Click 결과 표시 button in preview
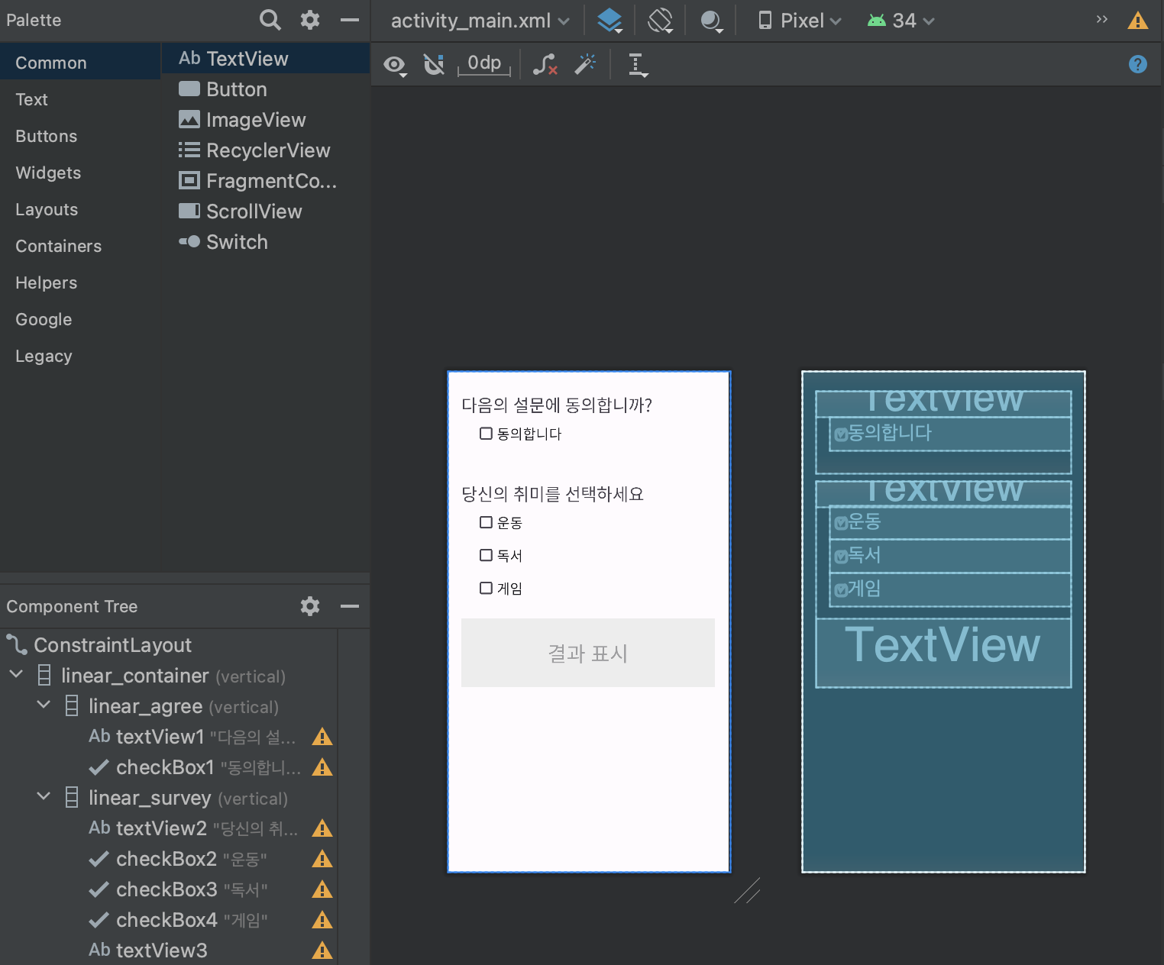Screen dimensions: 1164x965 588,653
